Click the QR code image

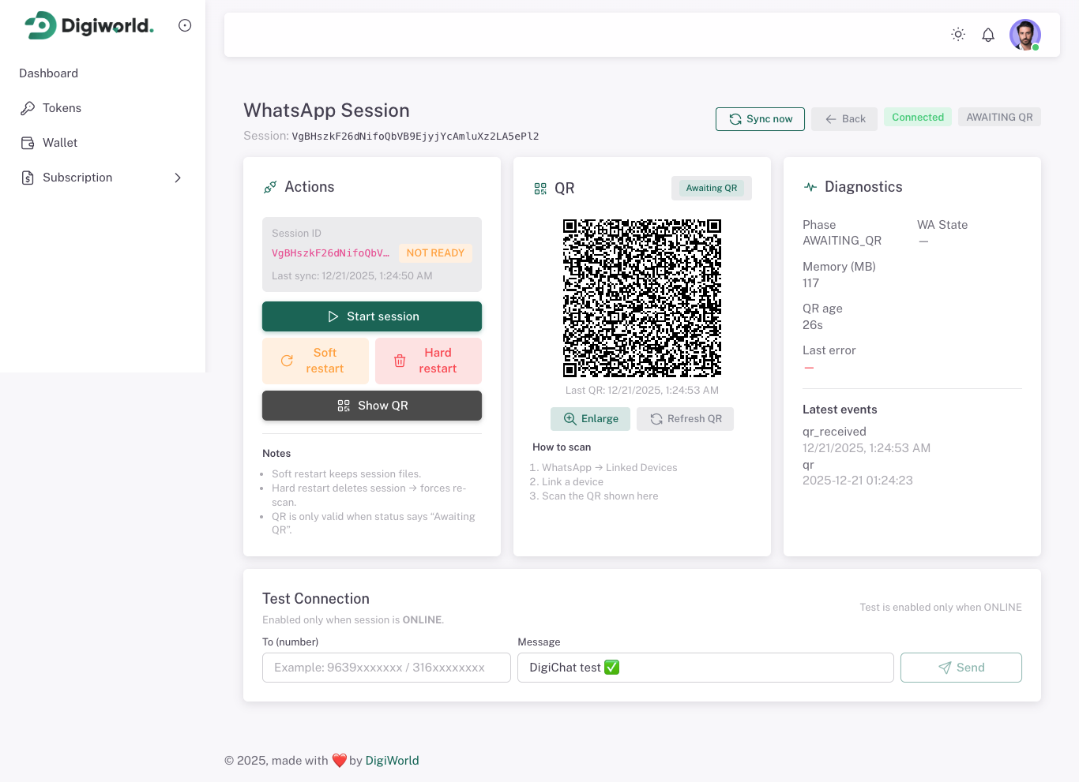[642, 298]
